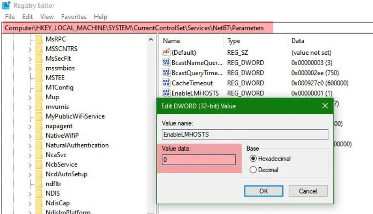This screenshot has width=373, height=214.
Task: Expand the mvumis tree node
Action: pyautogui.click(x=30, y=107)
